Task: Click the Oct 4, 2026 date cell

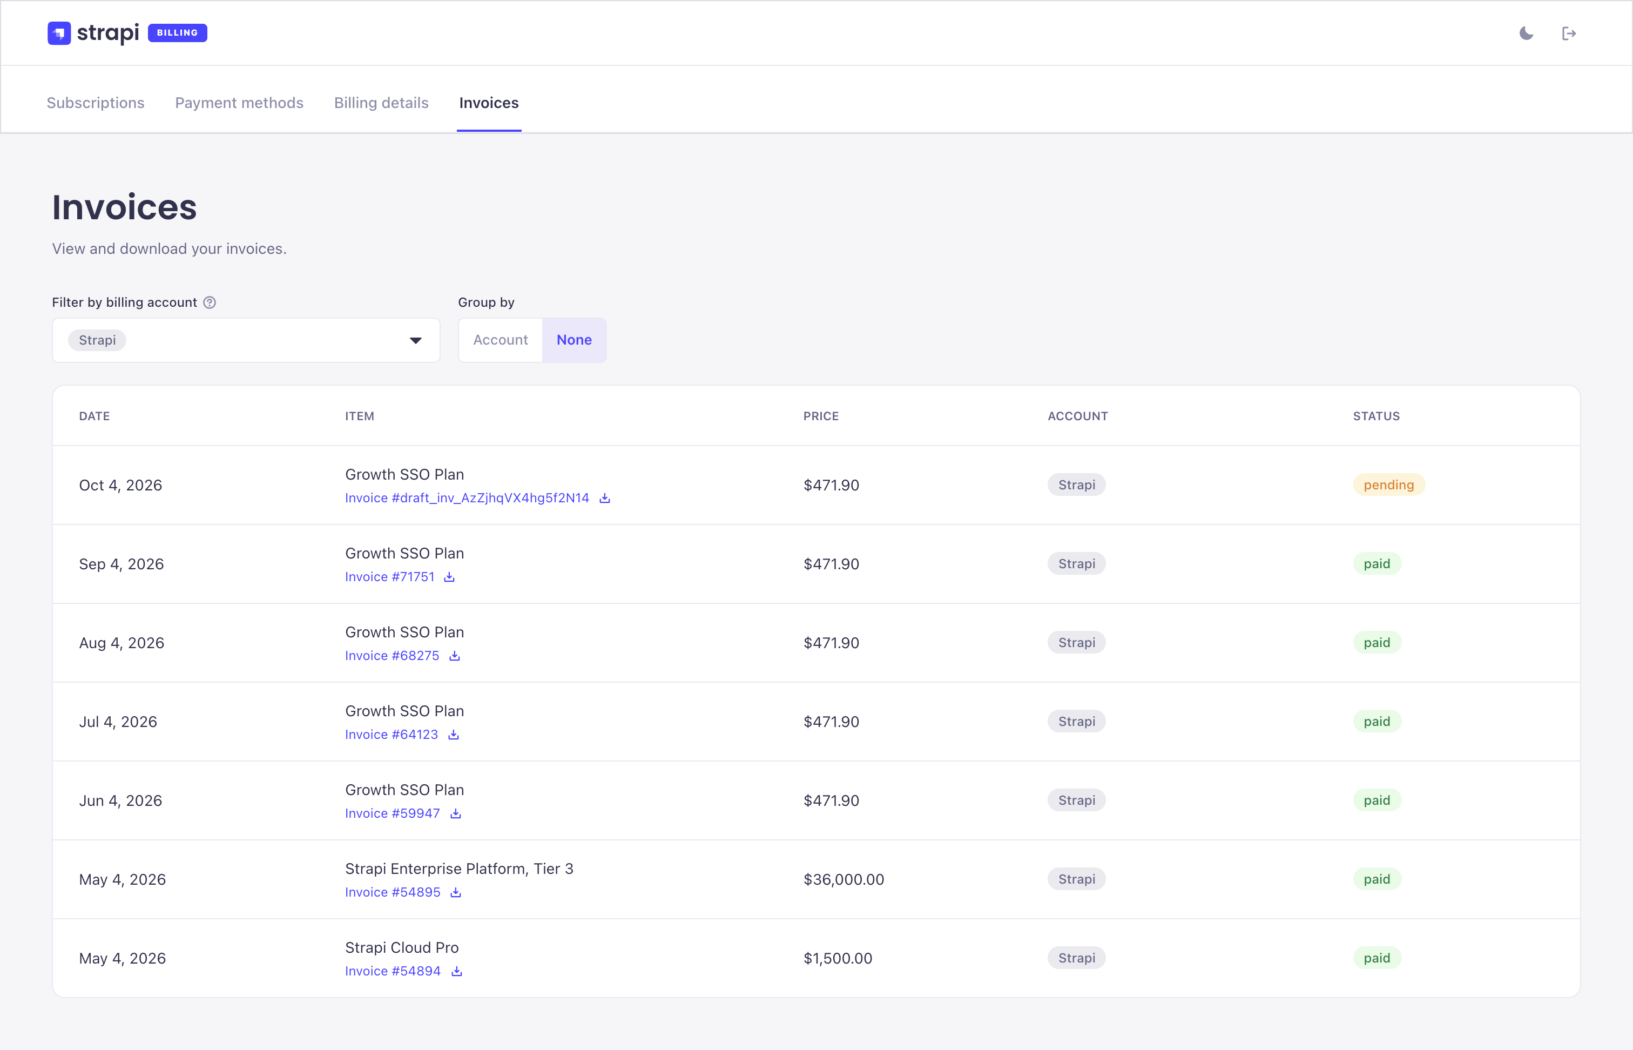Action: point(120,486)
